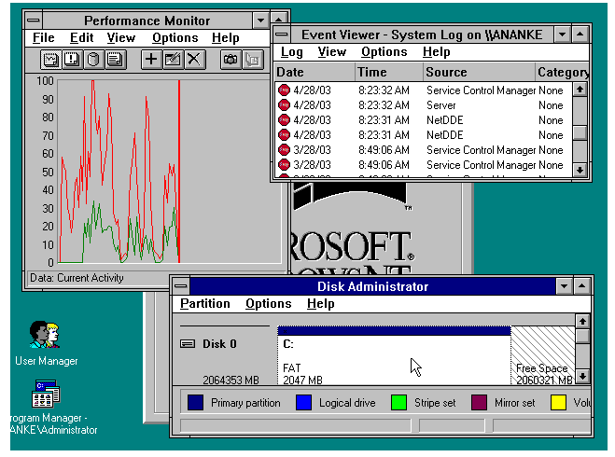615x457 pixels.
Task: Open the Partition menu in Disk Administrator
Action: pyautogui.click(x=204, y=304)
